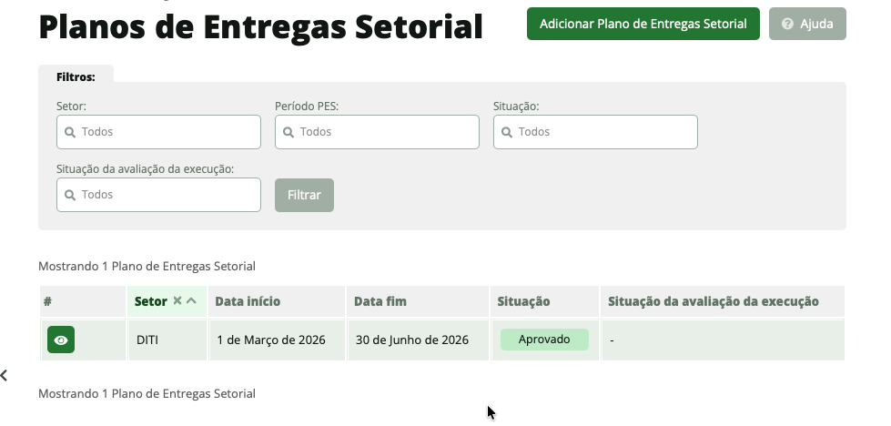Image resolution: width=891 pixels, height=426 pixels.
Task: Click the left chevron at page edge
Action: (x=5, y=374)
